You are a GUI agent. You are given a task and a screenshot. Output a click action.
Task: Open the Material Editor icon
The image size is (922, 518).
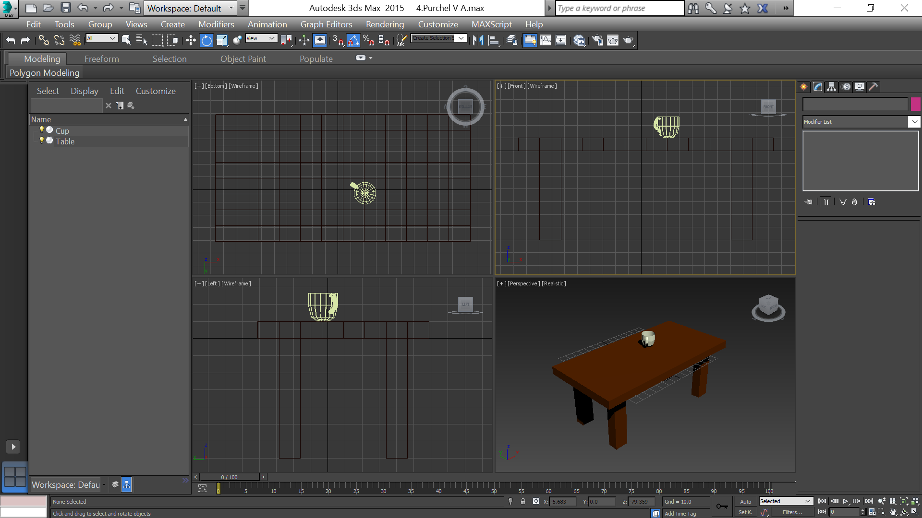click(x=579, y=40)
